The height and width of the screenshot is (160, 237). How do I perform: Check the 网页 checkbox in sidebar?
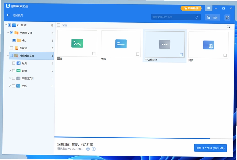pos(14,63)
